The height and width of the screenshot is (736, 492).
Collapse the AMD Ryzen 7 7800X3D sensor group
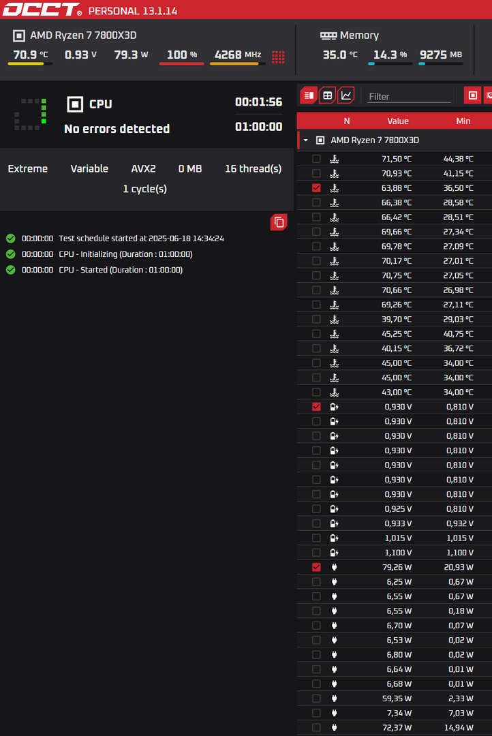305,140
